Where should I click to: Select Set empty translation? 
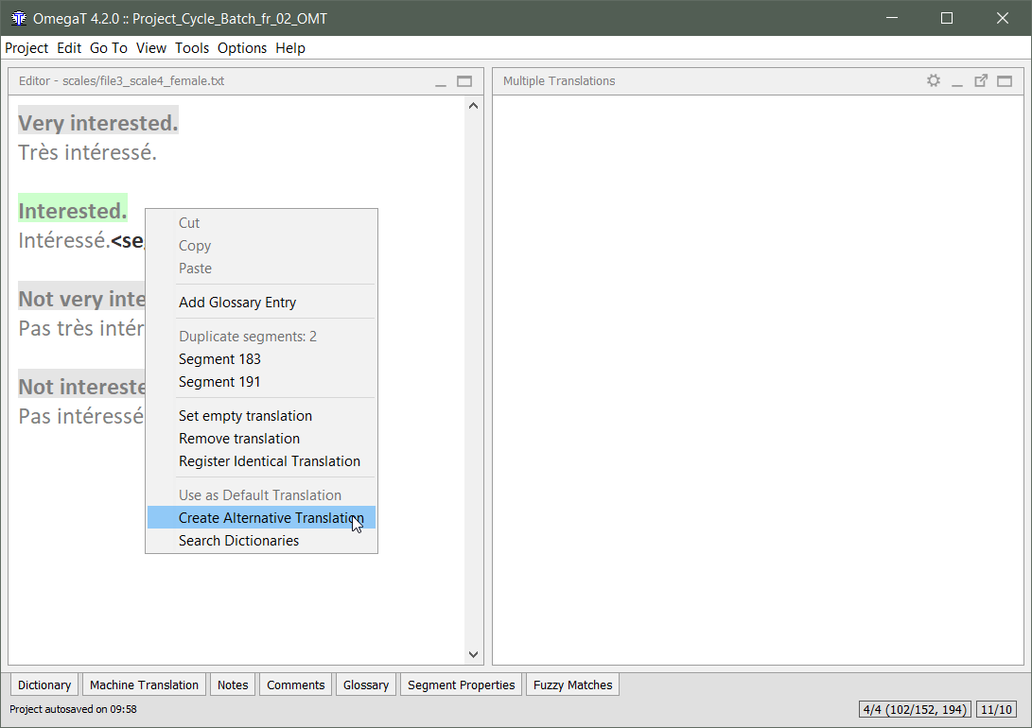261,416
